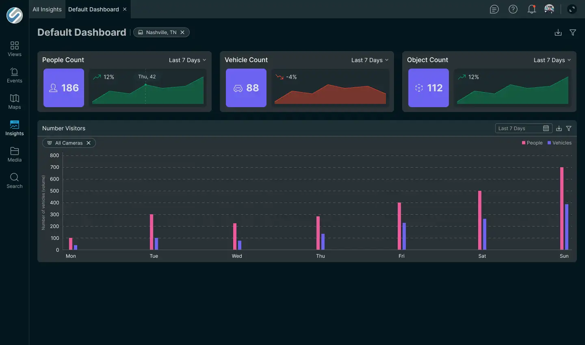Click the app logo in the sidebar

(15, 15)
